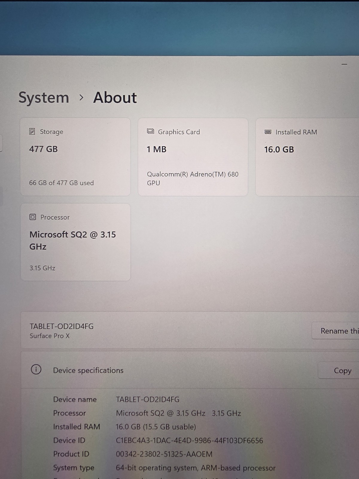
Task: Collapse the Device specifications section header
Action: coord(190,370)
